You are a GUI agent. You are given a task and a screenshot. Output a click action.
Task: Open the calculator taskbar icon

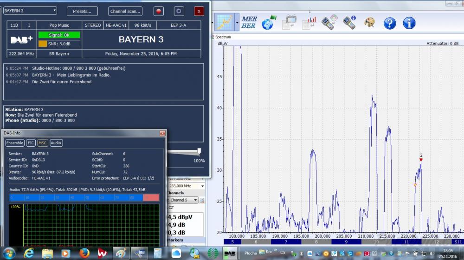point(158,254)
